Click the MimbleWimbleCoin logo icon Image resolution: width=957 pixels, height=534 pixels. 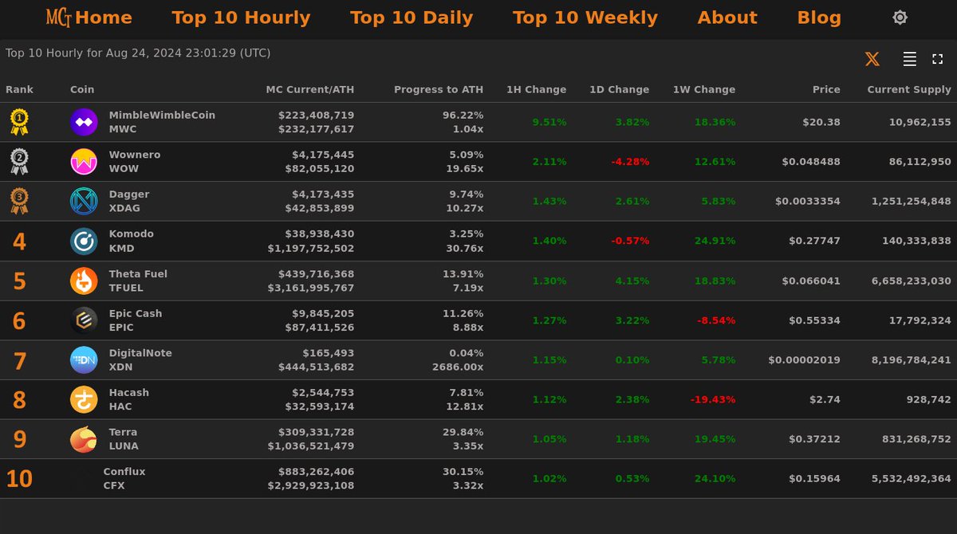[84, 122]
